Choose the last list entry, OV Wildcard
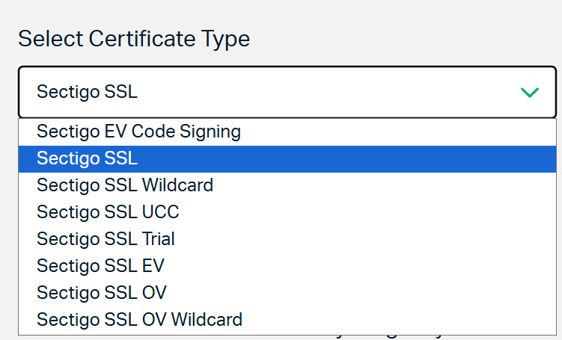 click(139, 320)
